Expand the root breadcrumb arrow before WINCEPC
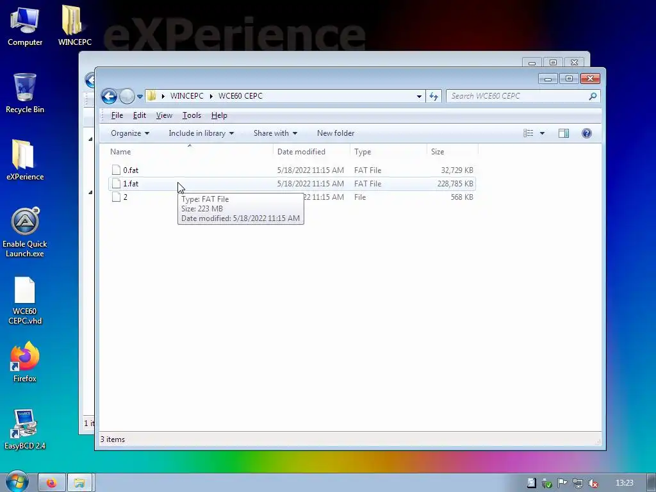This screenshot has height=492, width=656. point(163,96)
